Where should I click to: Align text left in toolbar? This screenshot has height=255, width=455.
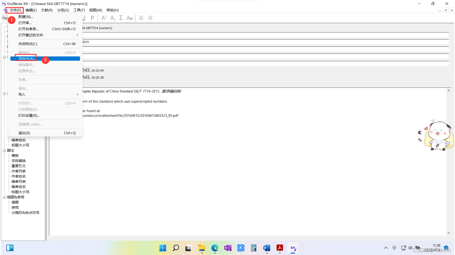coord(141,18)
